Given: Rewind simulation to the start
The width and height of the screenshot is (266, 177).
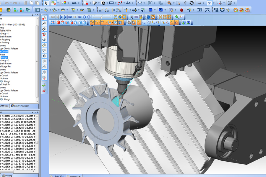Looking at the screenshot, I should pyautogui.click(x=53, y=17).
